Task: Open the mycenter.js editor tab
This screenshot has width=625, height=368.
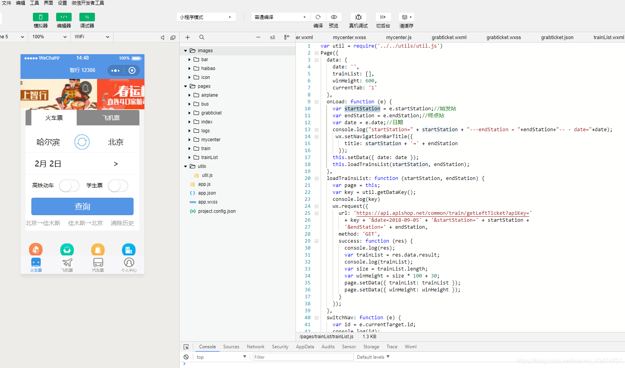Action: pyautogui.click(x=399, y=38)
